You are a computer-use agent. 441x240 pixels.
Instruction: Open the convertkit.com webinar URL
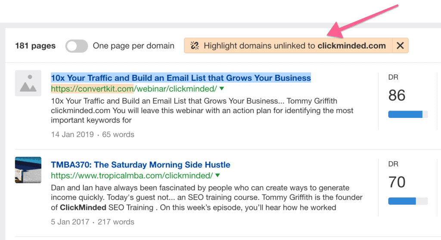pyautogui.click(x=134, y=89)
